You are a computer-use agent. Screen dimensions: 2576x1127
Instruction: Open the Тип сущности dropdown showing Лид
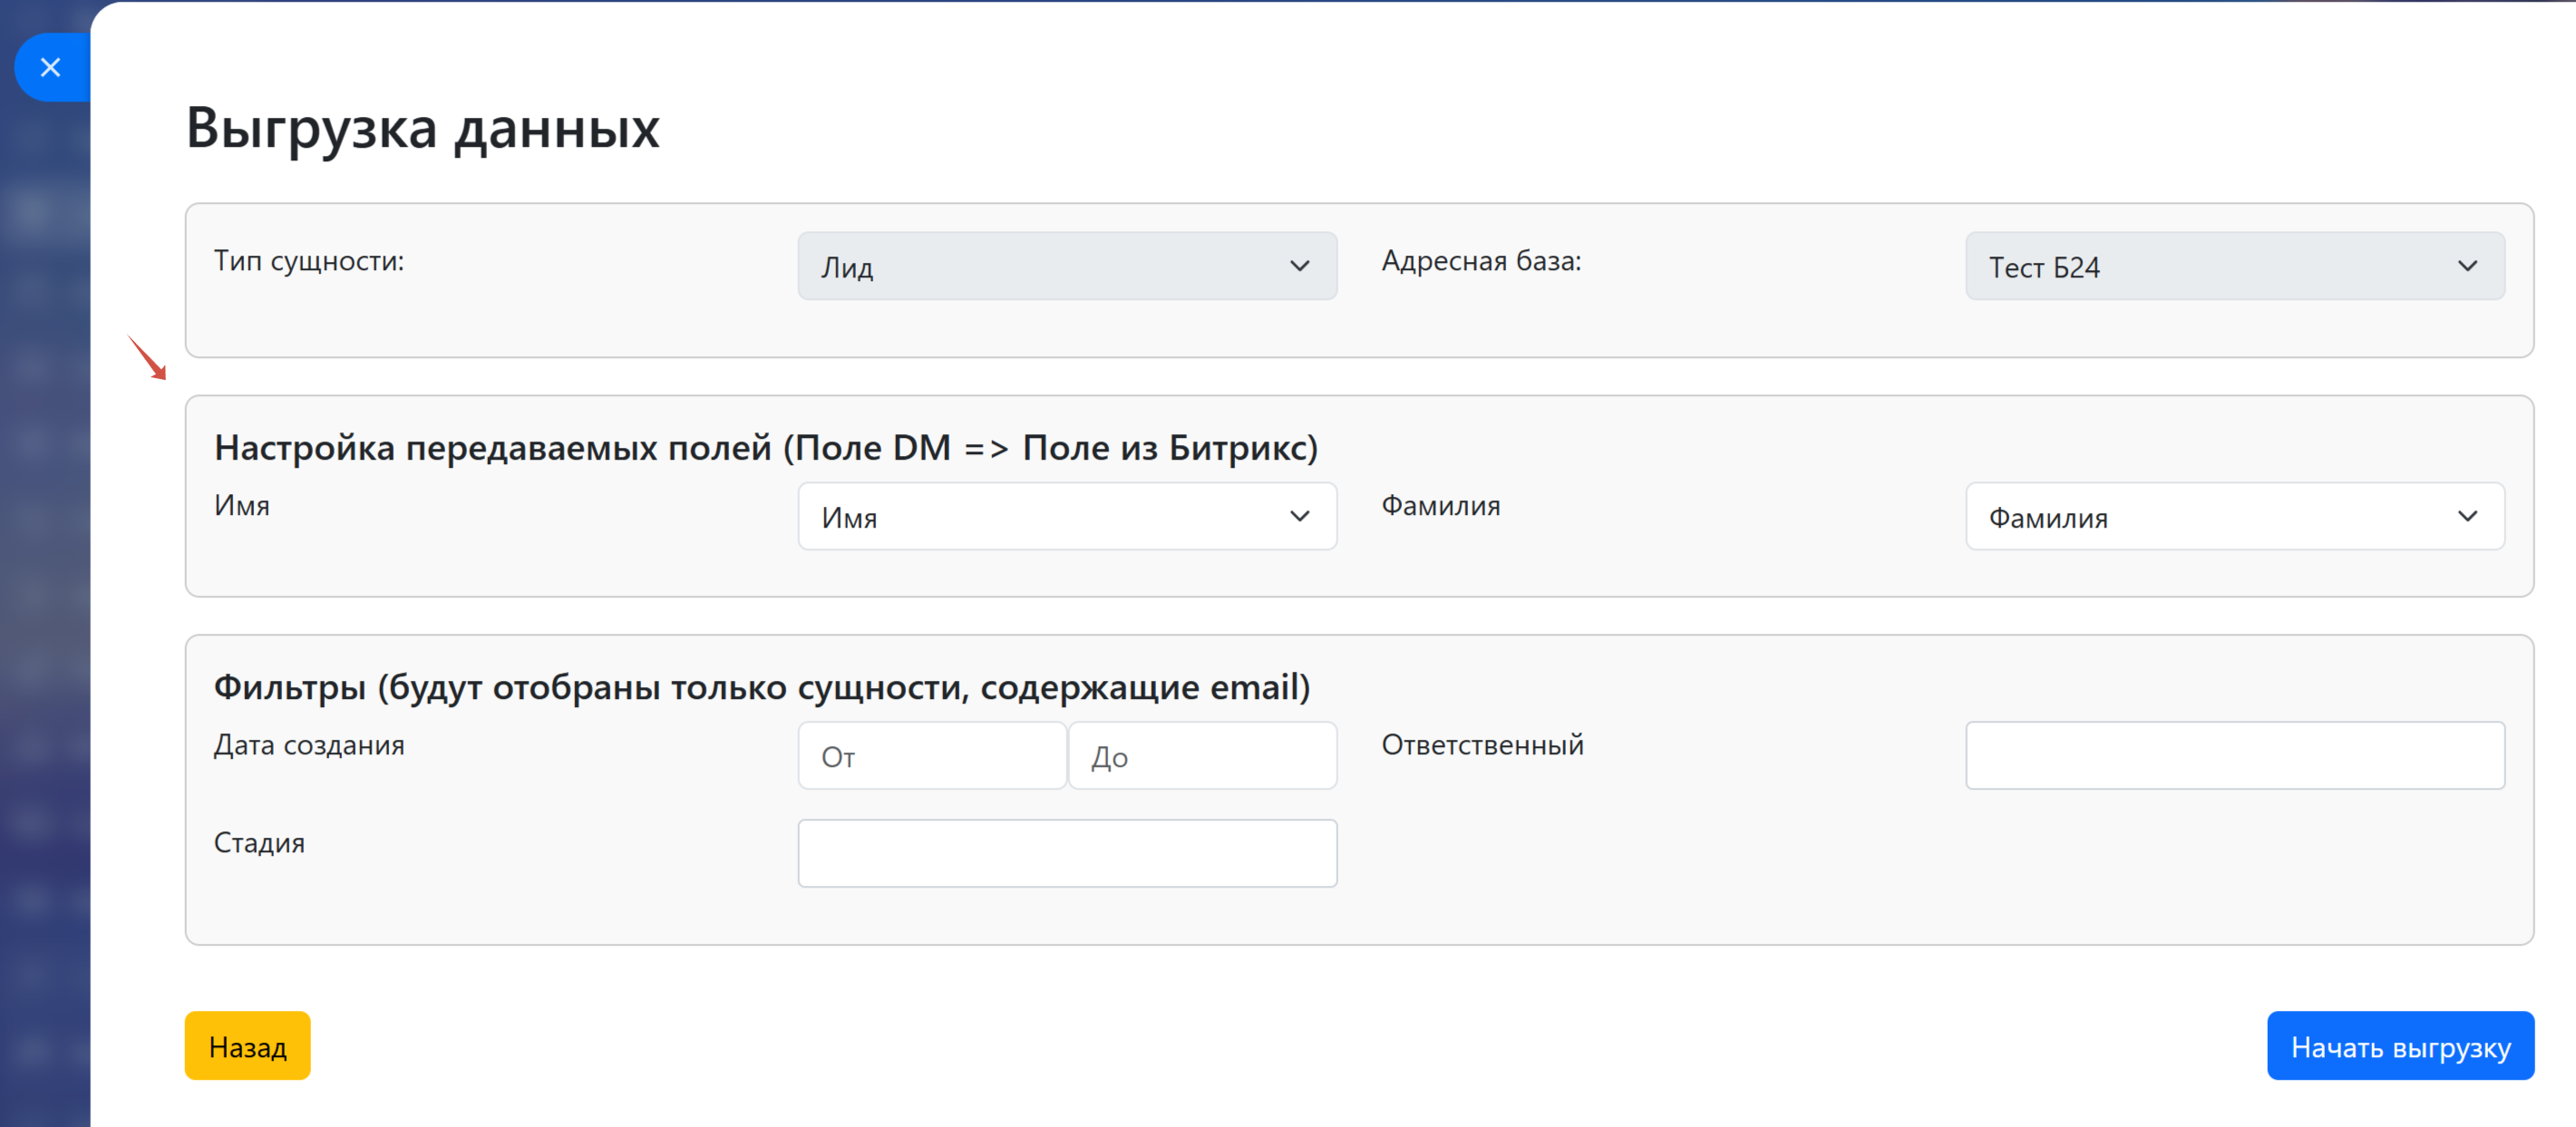(x=1040, y=266)
